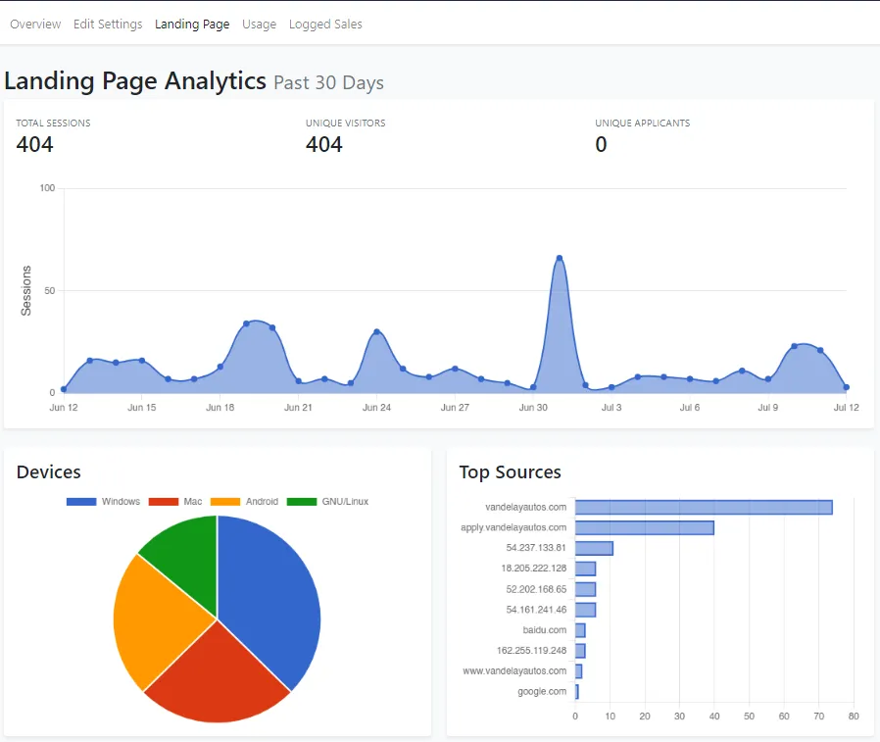Click the red Mac pie slice
The image size is (880, 742).
[218, 676]
